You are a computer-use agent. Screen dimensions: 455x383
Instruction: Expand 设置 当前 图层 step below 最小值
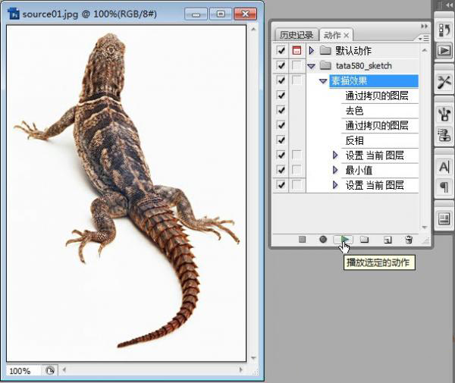(335, 185)
